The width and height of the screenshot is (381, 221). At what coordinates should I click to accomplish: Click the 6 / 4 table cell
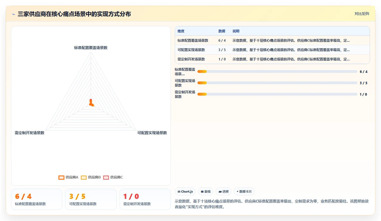(222, 40)
